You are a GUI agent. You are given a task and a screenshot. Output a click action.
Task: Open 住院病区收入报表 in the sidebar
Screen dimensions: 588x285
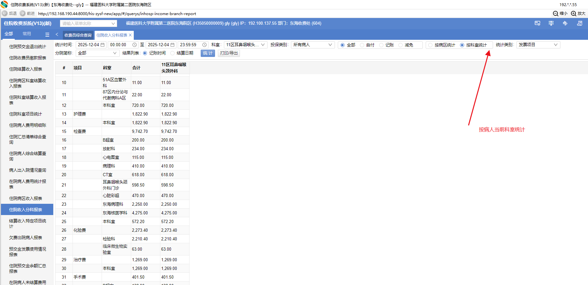tap(26, 198)
